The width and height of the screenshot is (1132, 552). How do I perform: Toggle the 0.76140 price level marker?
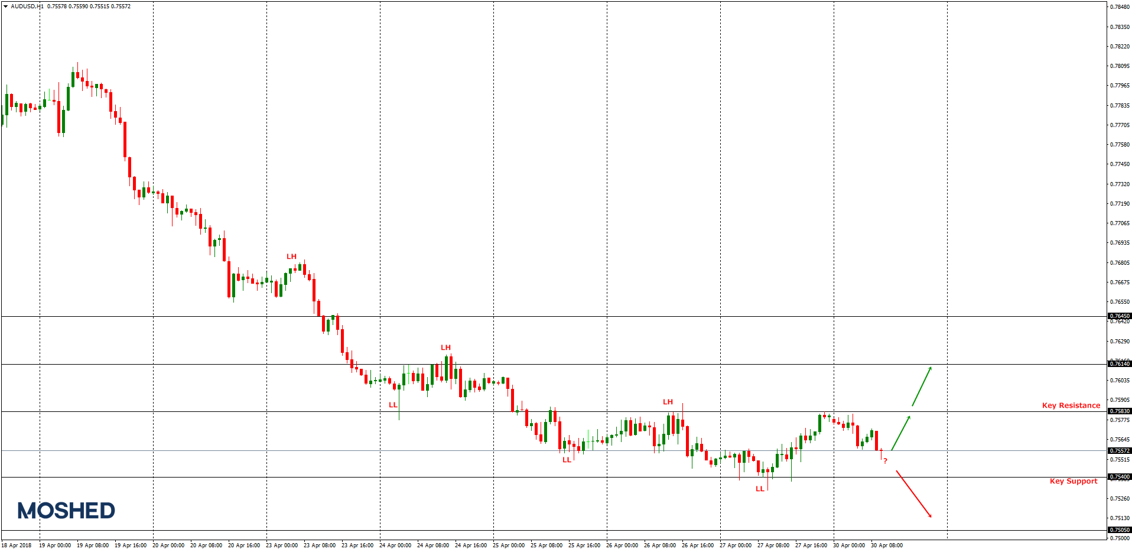1118,365
